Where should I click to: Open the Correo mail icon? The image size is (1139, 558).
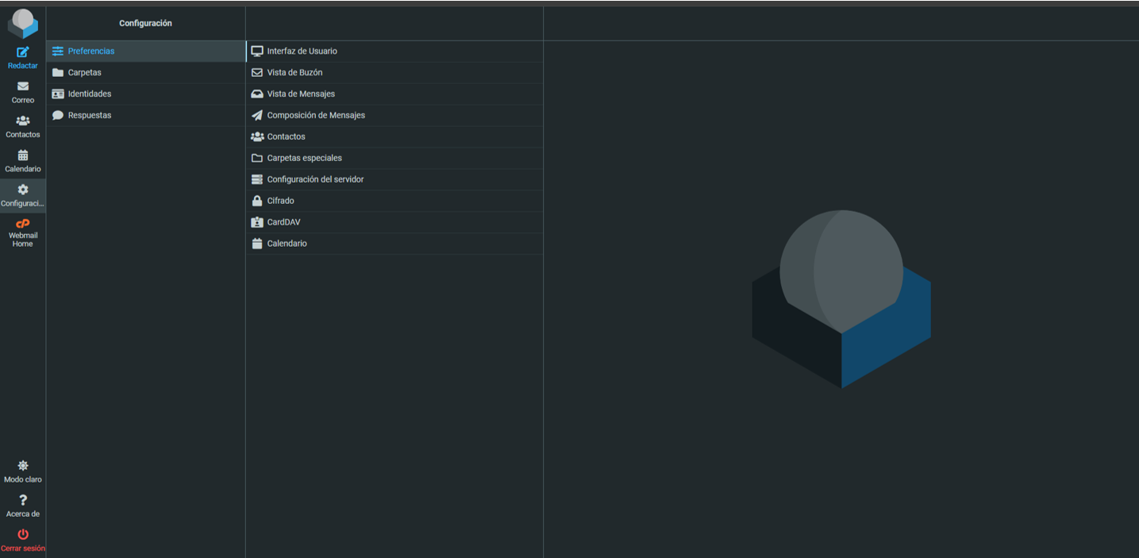(23, 87)
